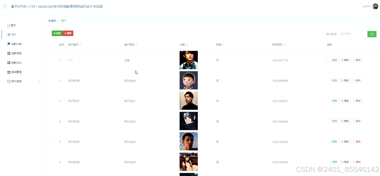Sort by 手机号码 column arrows
The image size is (380, 176).
coord(284,45)
